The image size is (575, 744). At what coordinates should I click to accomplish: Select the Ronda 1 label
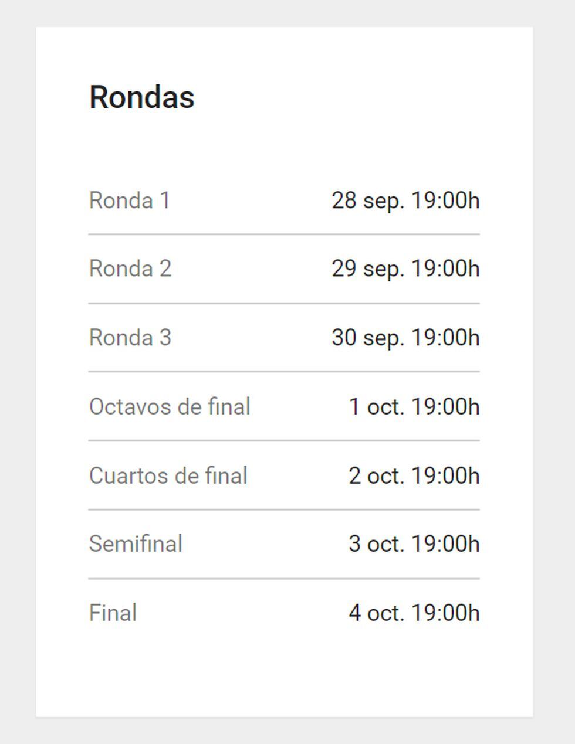130,201
